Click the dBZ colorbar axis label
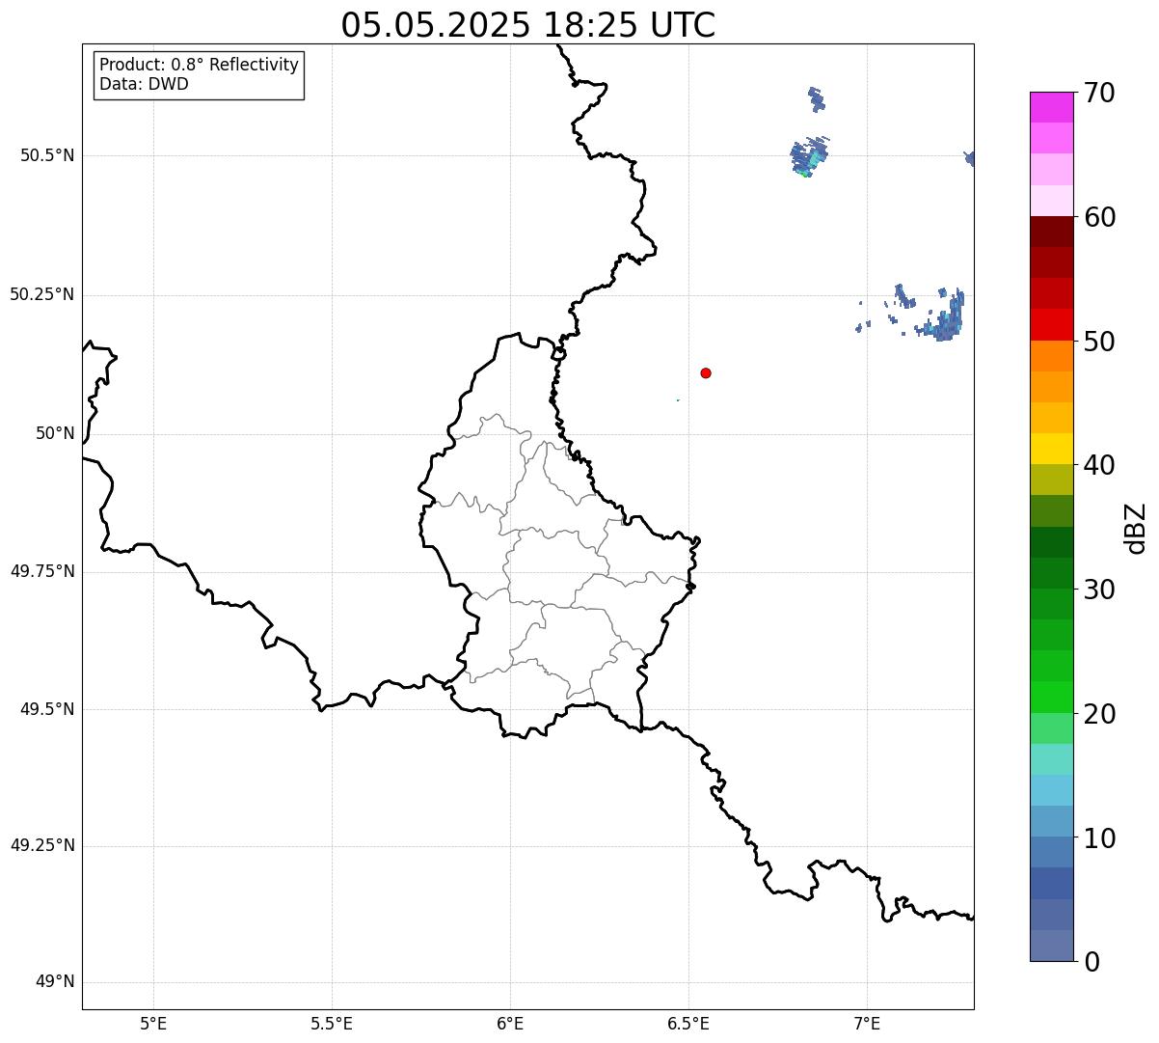Screen dimensions: 1159x1043 click(1136, 528)
